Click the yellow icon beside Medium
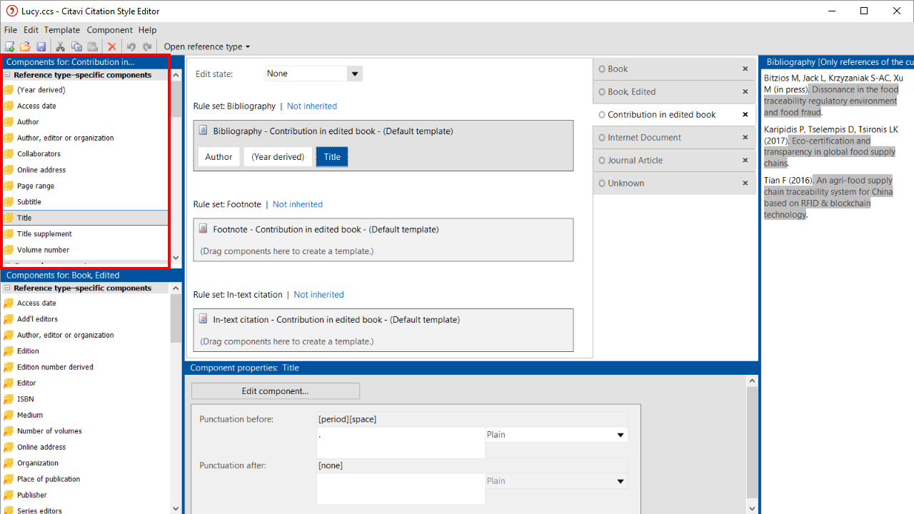 (x=9, y=415)
